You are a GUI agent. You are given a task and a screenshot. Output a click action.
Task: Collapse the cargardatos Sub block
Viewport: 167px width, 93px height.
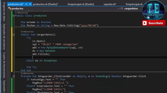[x=14, y=35]
